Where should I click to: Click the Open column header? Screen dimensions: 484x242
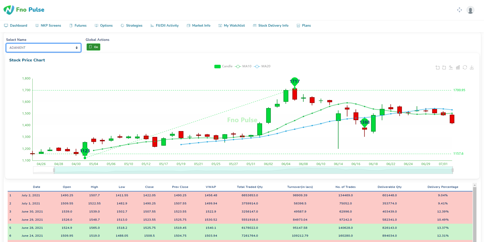pyautogui.click(x=67, y=187)
